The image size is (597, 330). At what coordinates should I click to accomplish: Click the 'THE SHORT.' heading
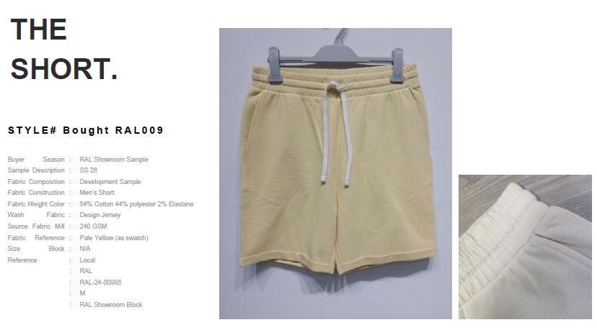(x=64, y=49)
